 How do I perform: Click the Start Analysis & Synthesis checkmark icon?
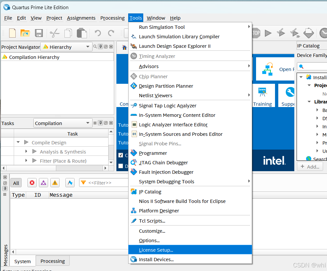281,33
